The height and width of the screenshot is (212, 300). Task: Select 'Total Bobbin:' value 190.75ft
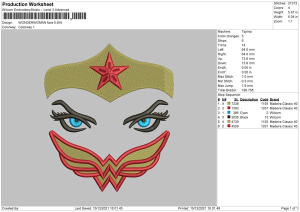[x=247, y=90]
